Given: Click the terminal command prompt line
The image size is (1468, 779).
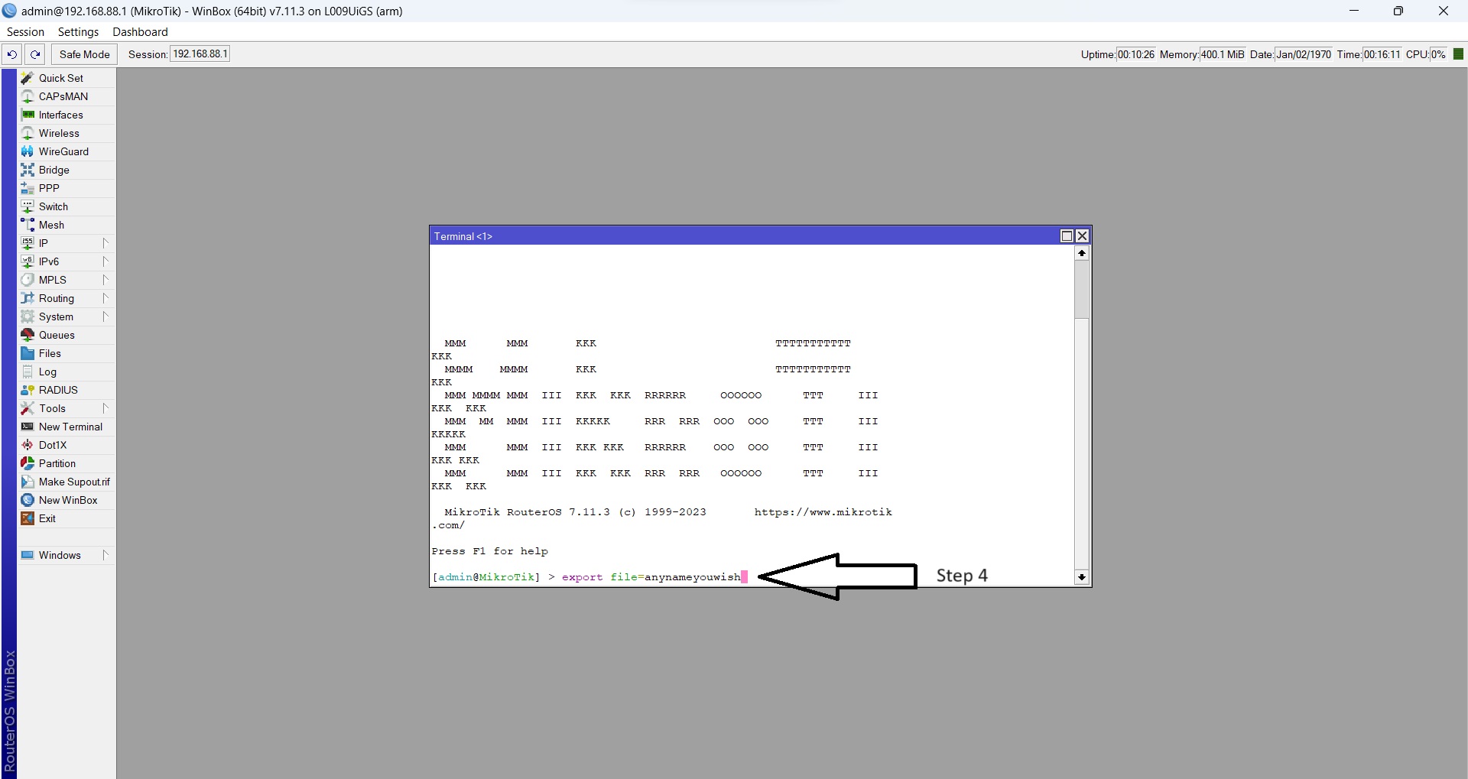Looking at the screenshot, I should (x=589, y=577).
